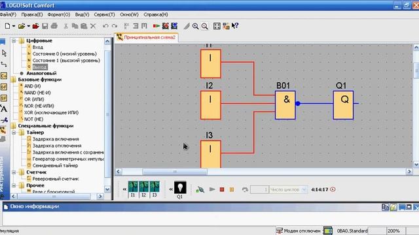Open the Вид menu

tap(82, 14)
